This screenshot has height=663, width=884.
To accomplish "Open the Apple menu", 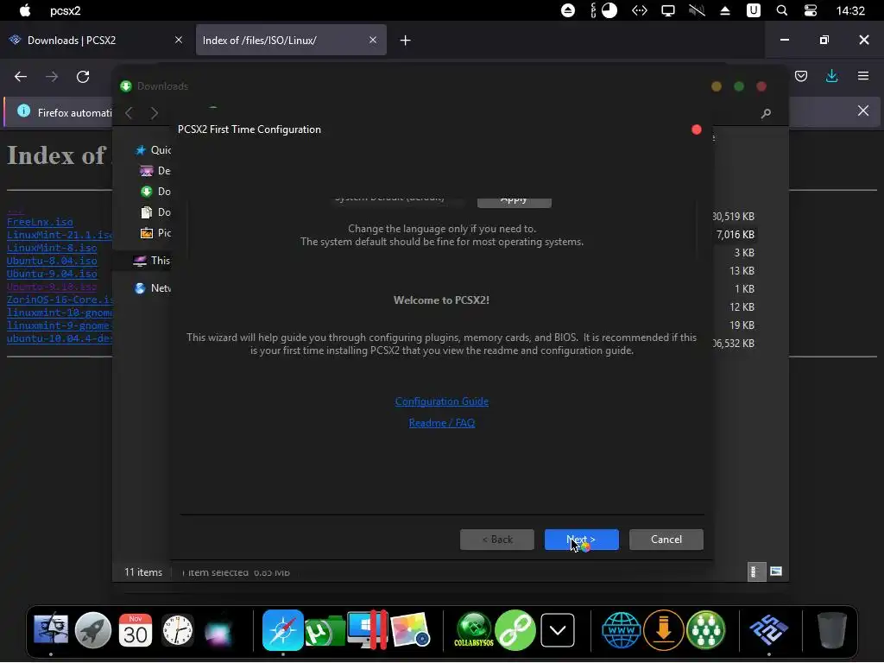I will [24, 10].
